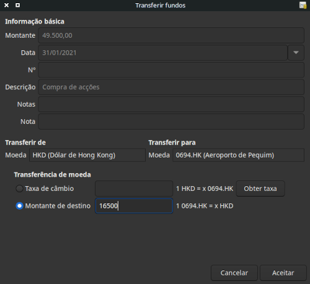The width and height of the screenshot is (310, 284).
Task: Focus the Notas input field
Action: coord(171,104)
